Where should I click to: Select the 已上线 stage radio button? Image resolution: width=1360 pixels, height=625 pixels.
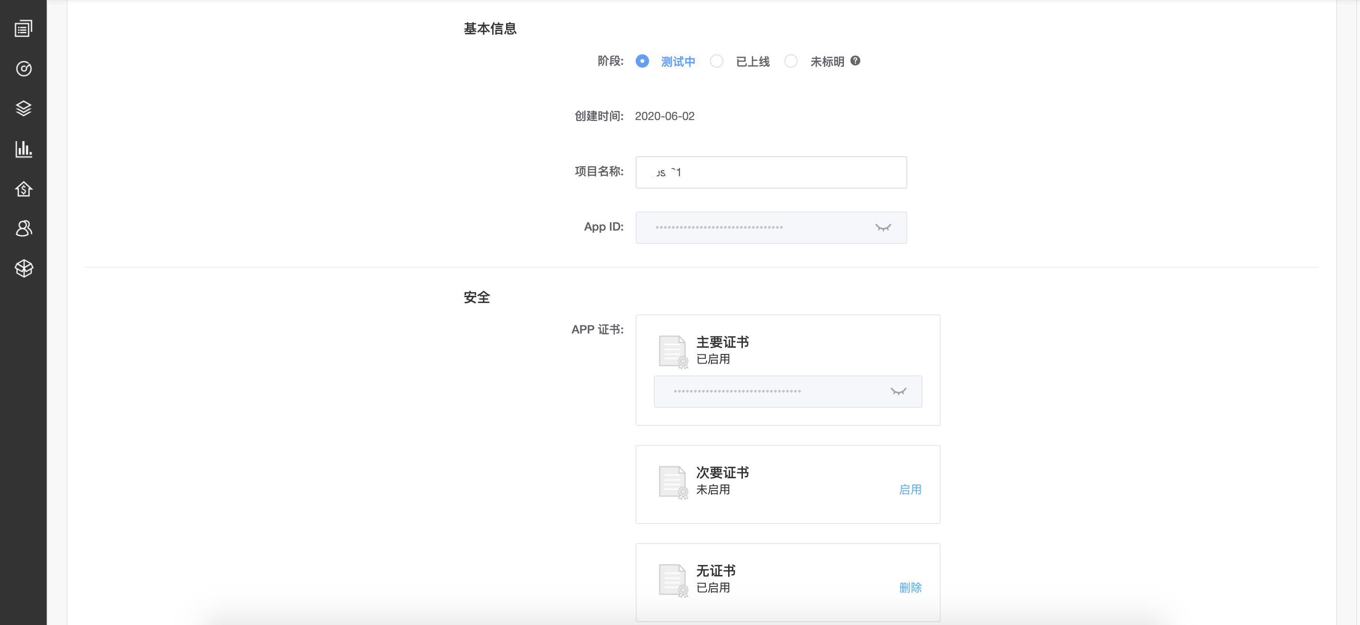tap(716, 61)
